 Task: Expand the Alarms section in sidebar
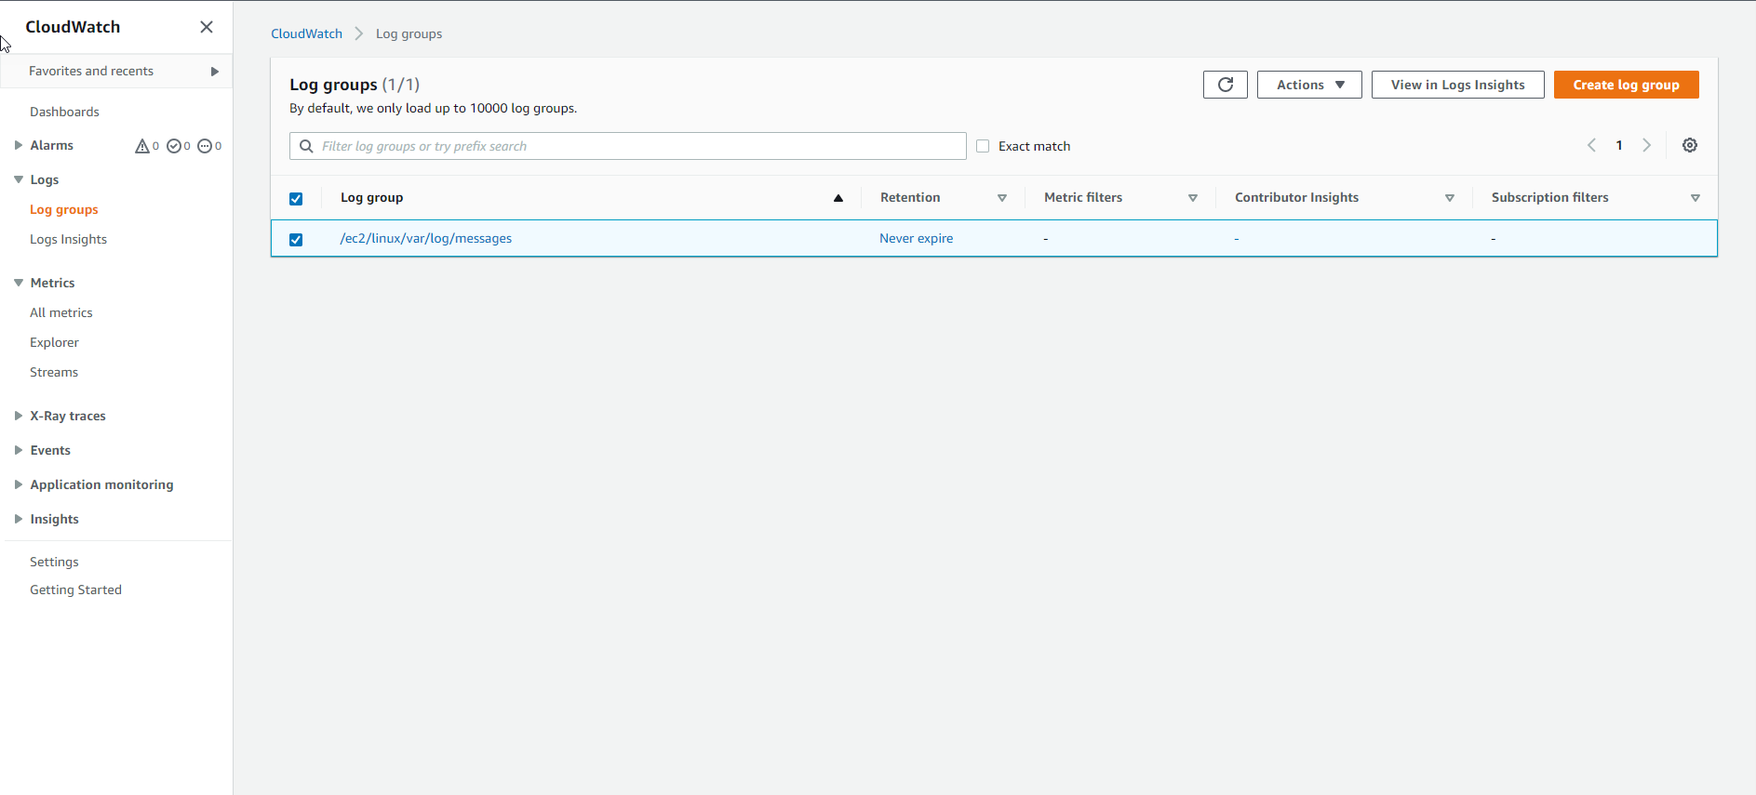(19, 145)
